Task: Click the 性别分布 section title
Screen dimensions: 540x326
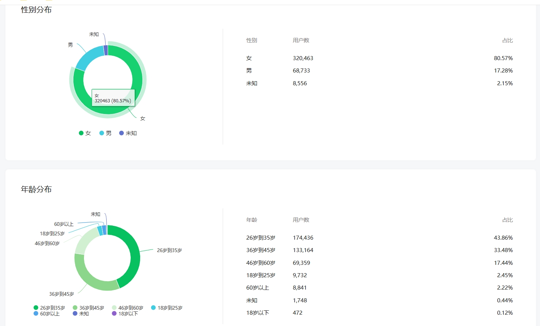Action: pos(36,10)
